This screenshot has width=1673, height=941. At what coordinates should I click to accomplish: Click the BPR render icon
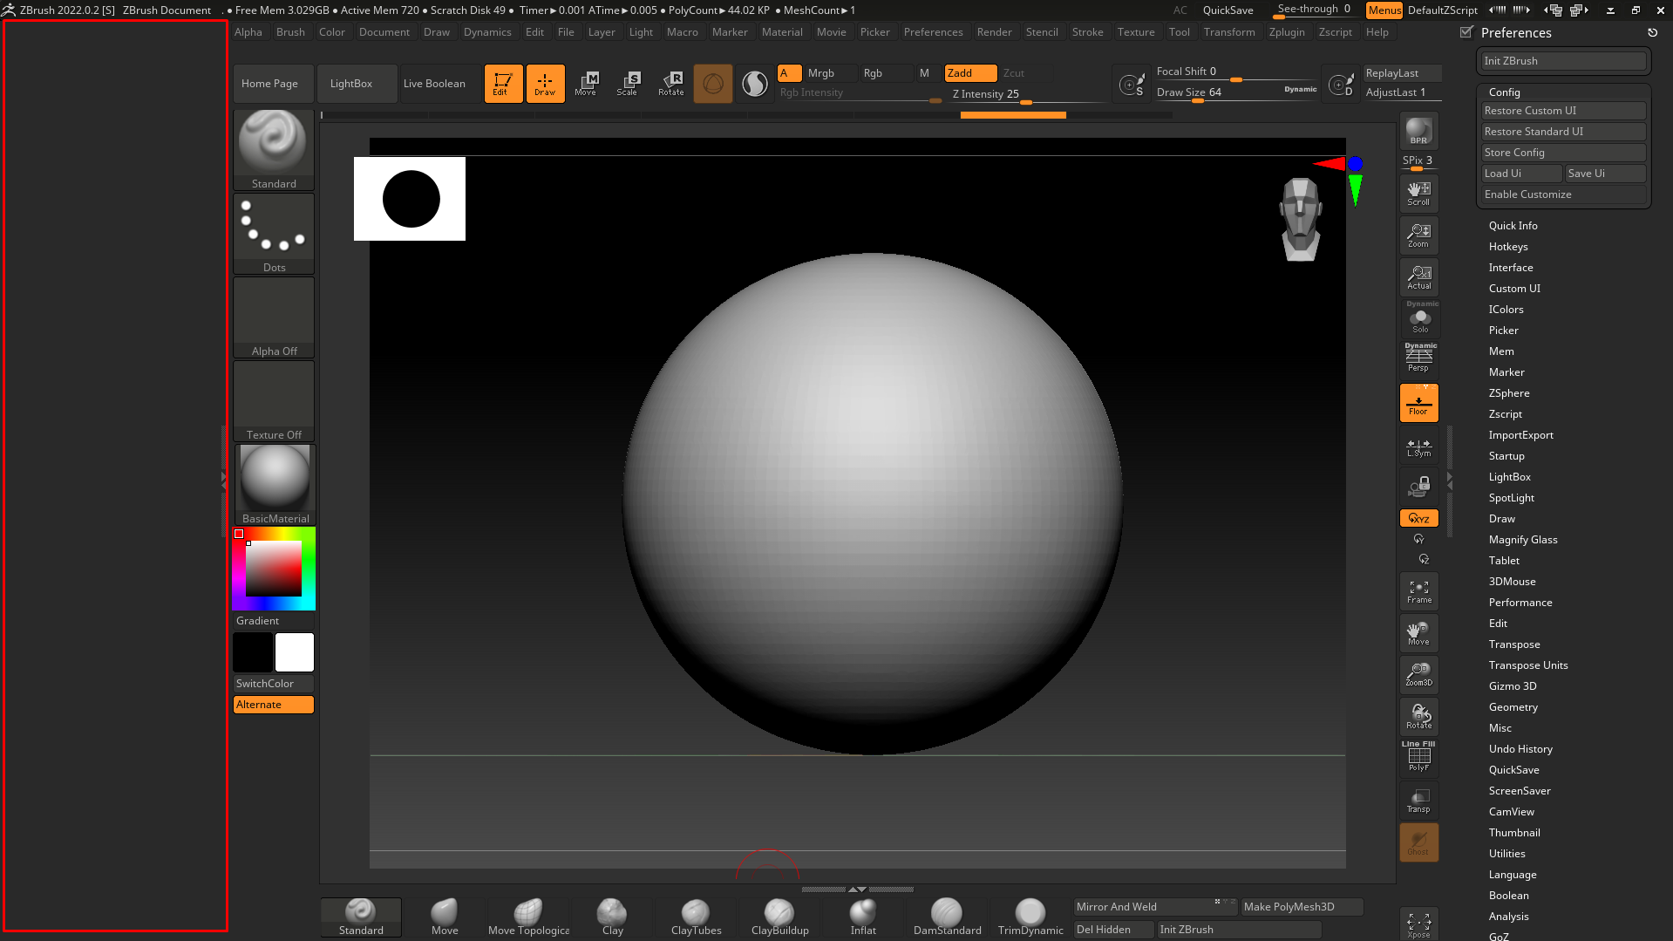tap(1418, 132)
